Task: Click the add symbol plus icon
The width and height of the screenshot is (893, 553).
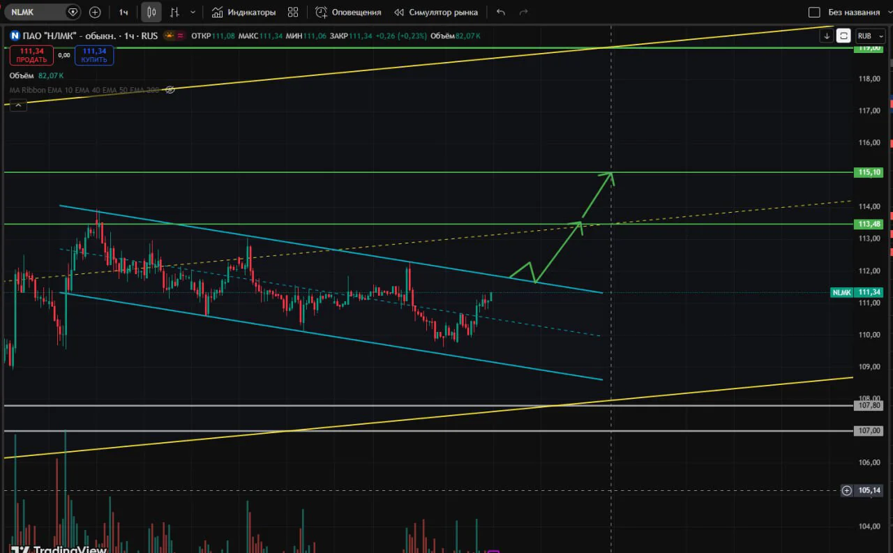Action: click(95, 12)
